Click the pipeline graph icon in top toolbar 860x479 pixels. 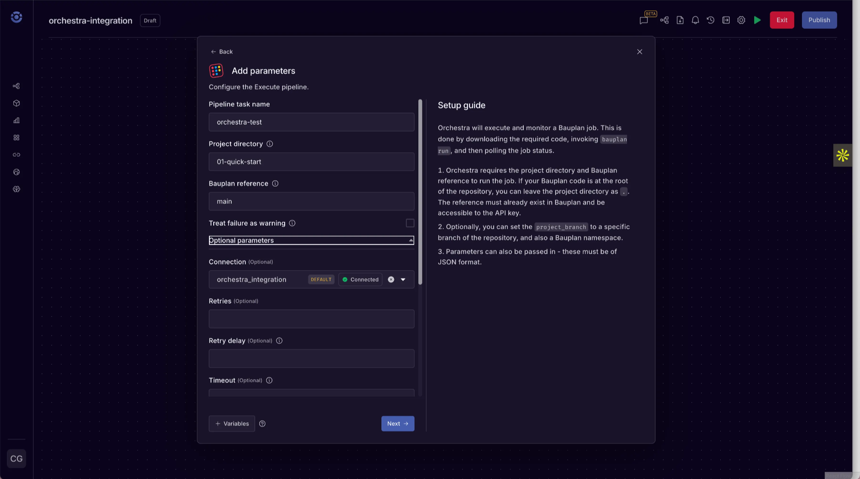(x=664, y=20)
